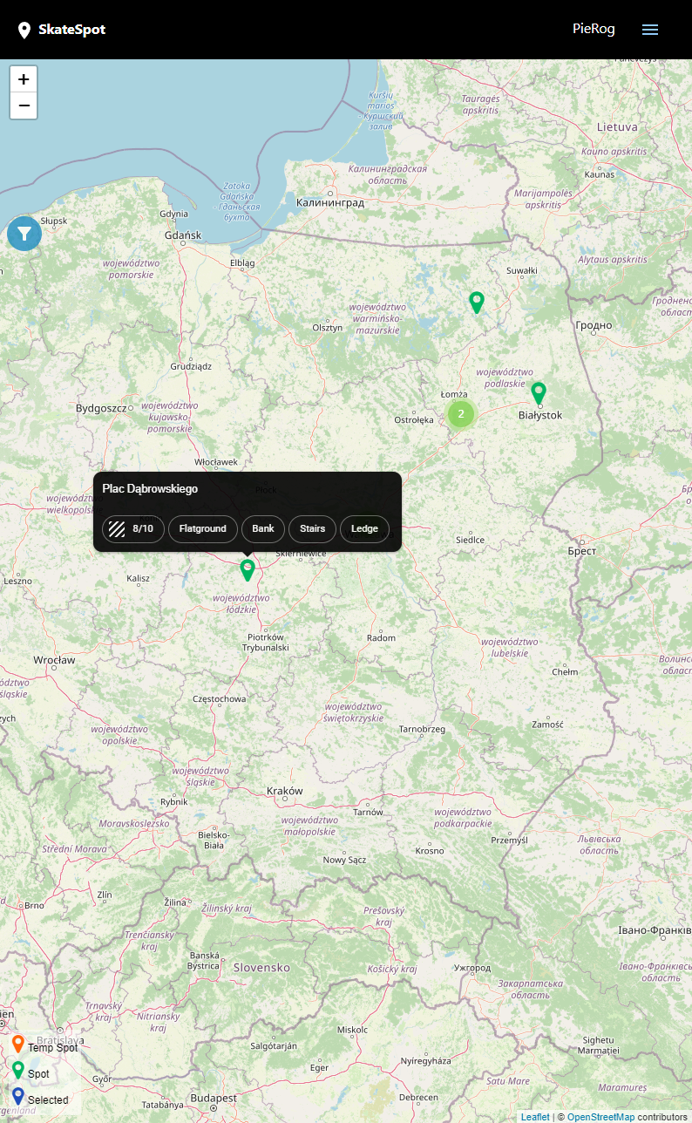Click the Selected legend label
Screen dimensions: 692x1123
coord(48,1100)
